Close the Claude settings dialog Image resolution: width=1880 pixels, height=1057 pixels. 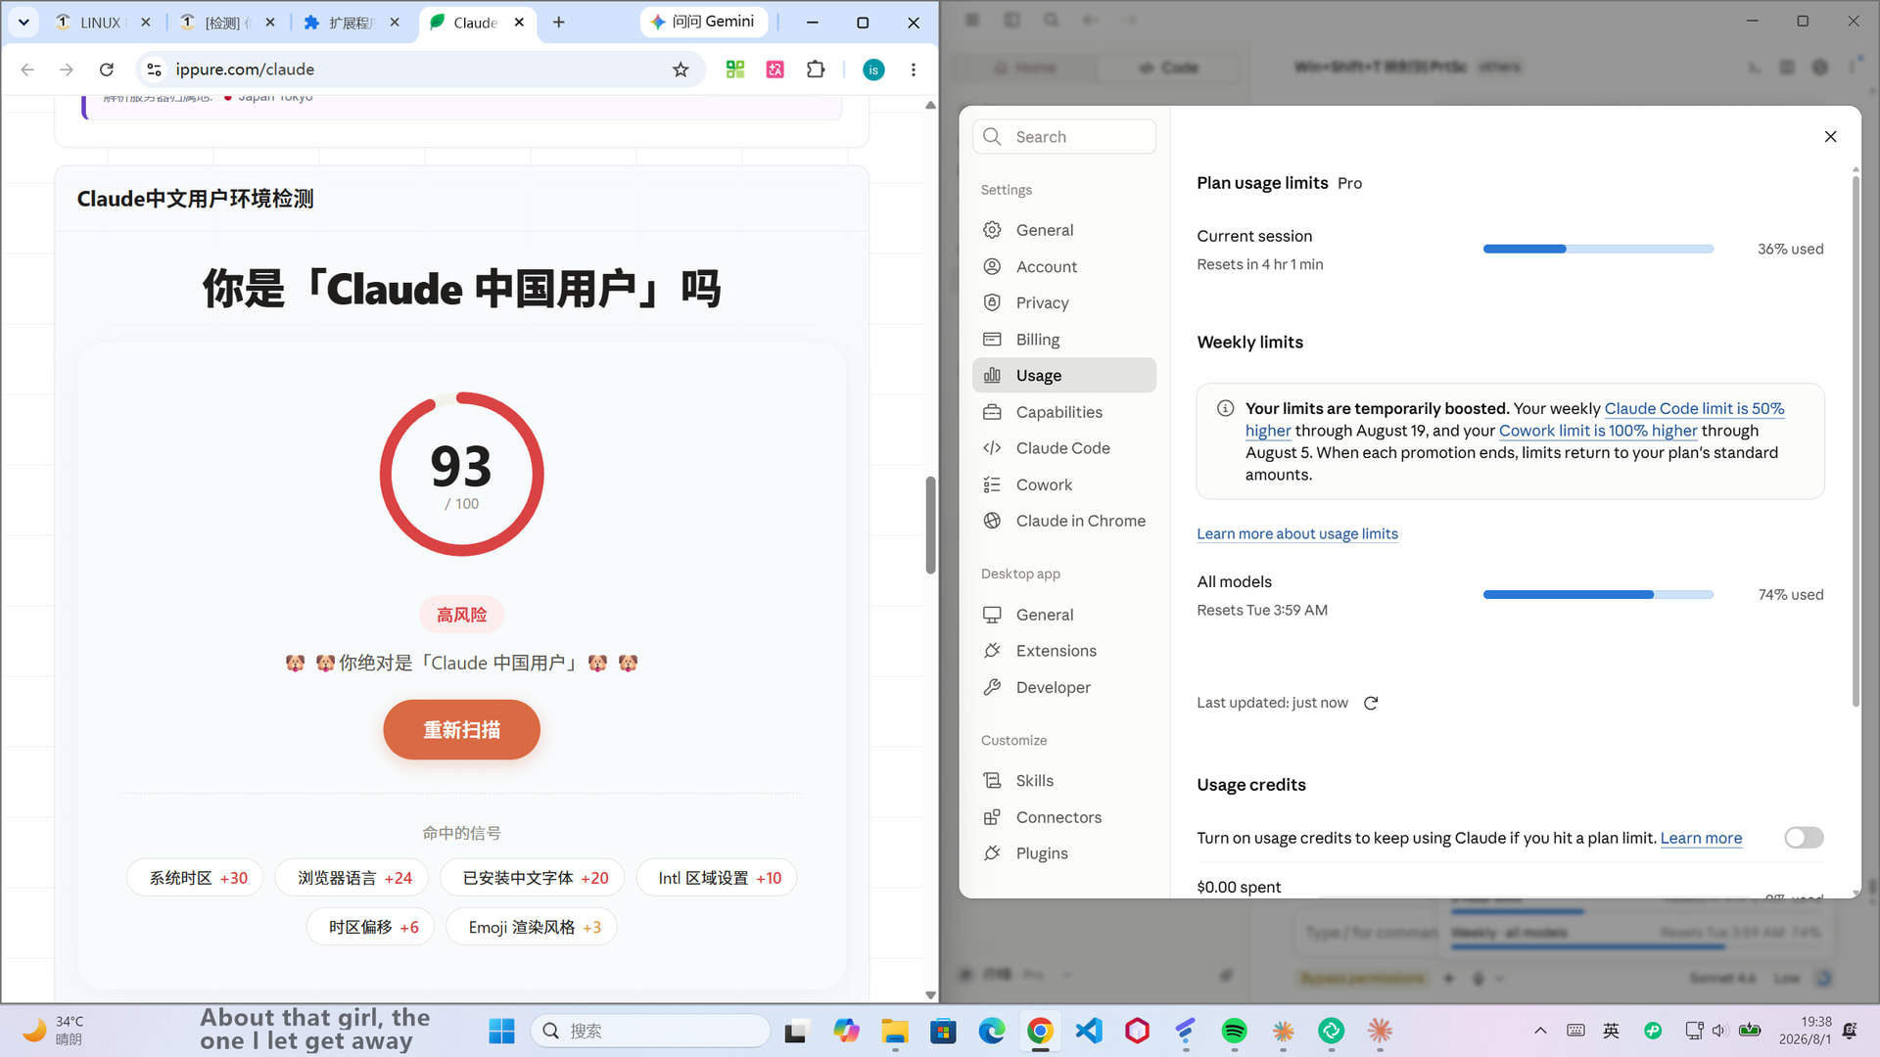click(x=1830, y=137)
